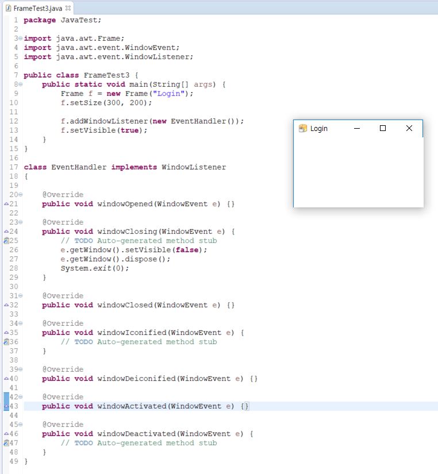Maximize the Login window
The image size is (438, 474).
(383, 129)
